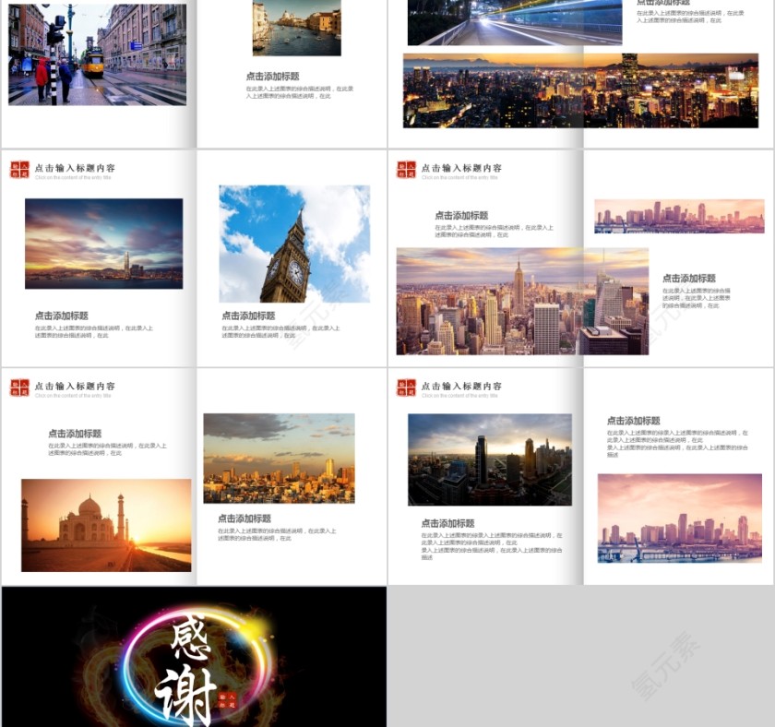Click the golden city skyline photo beside Taj Mahal
The image size is (775, 727).
pyautogui.click(x=279, y=458)
